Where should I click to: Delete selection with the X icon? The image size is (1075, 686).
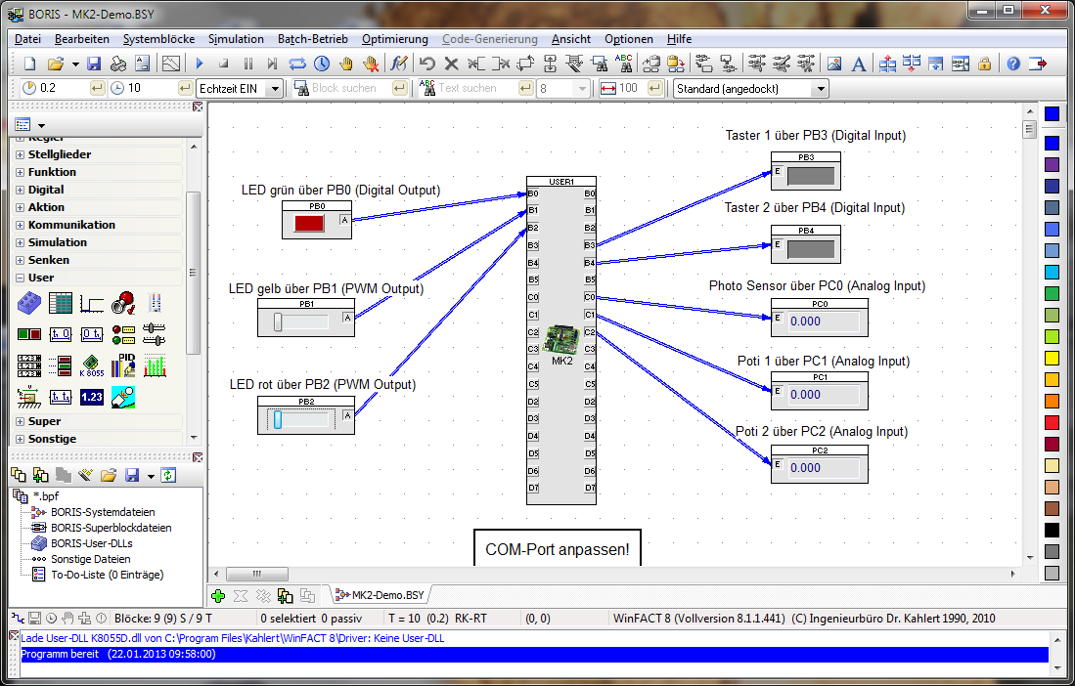pos(451,64)
